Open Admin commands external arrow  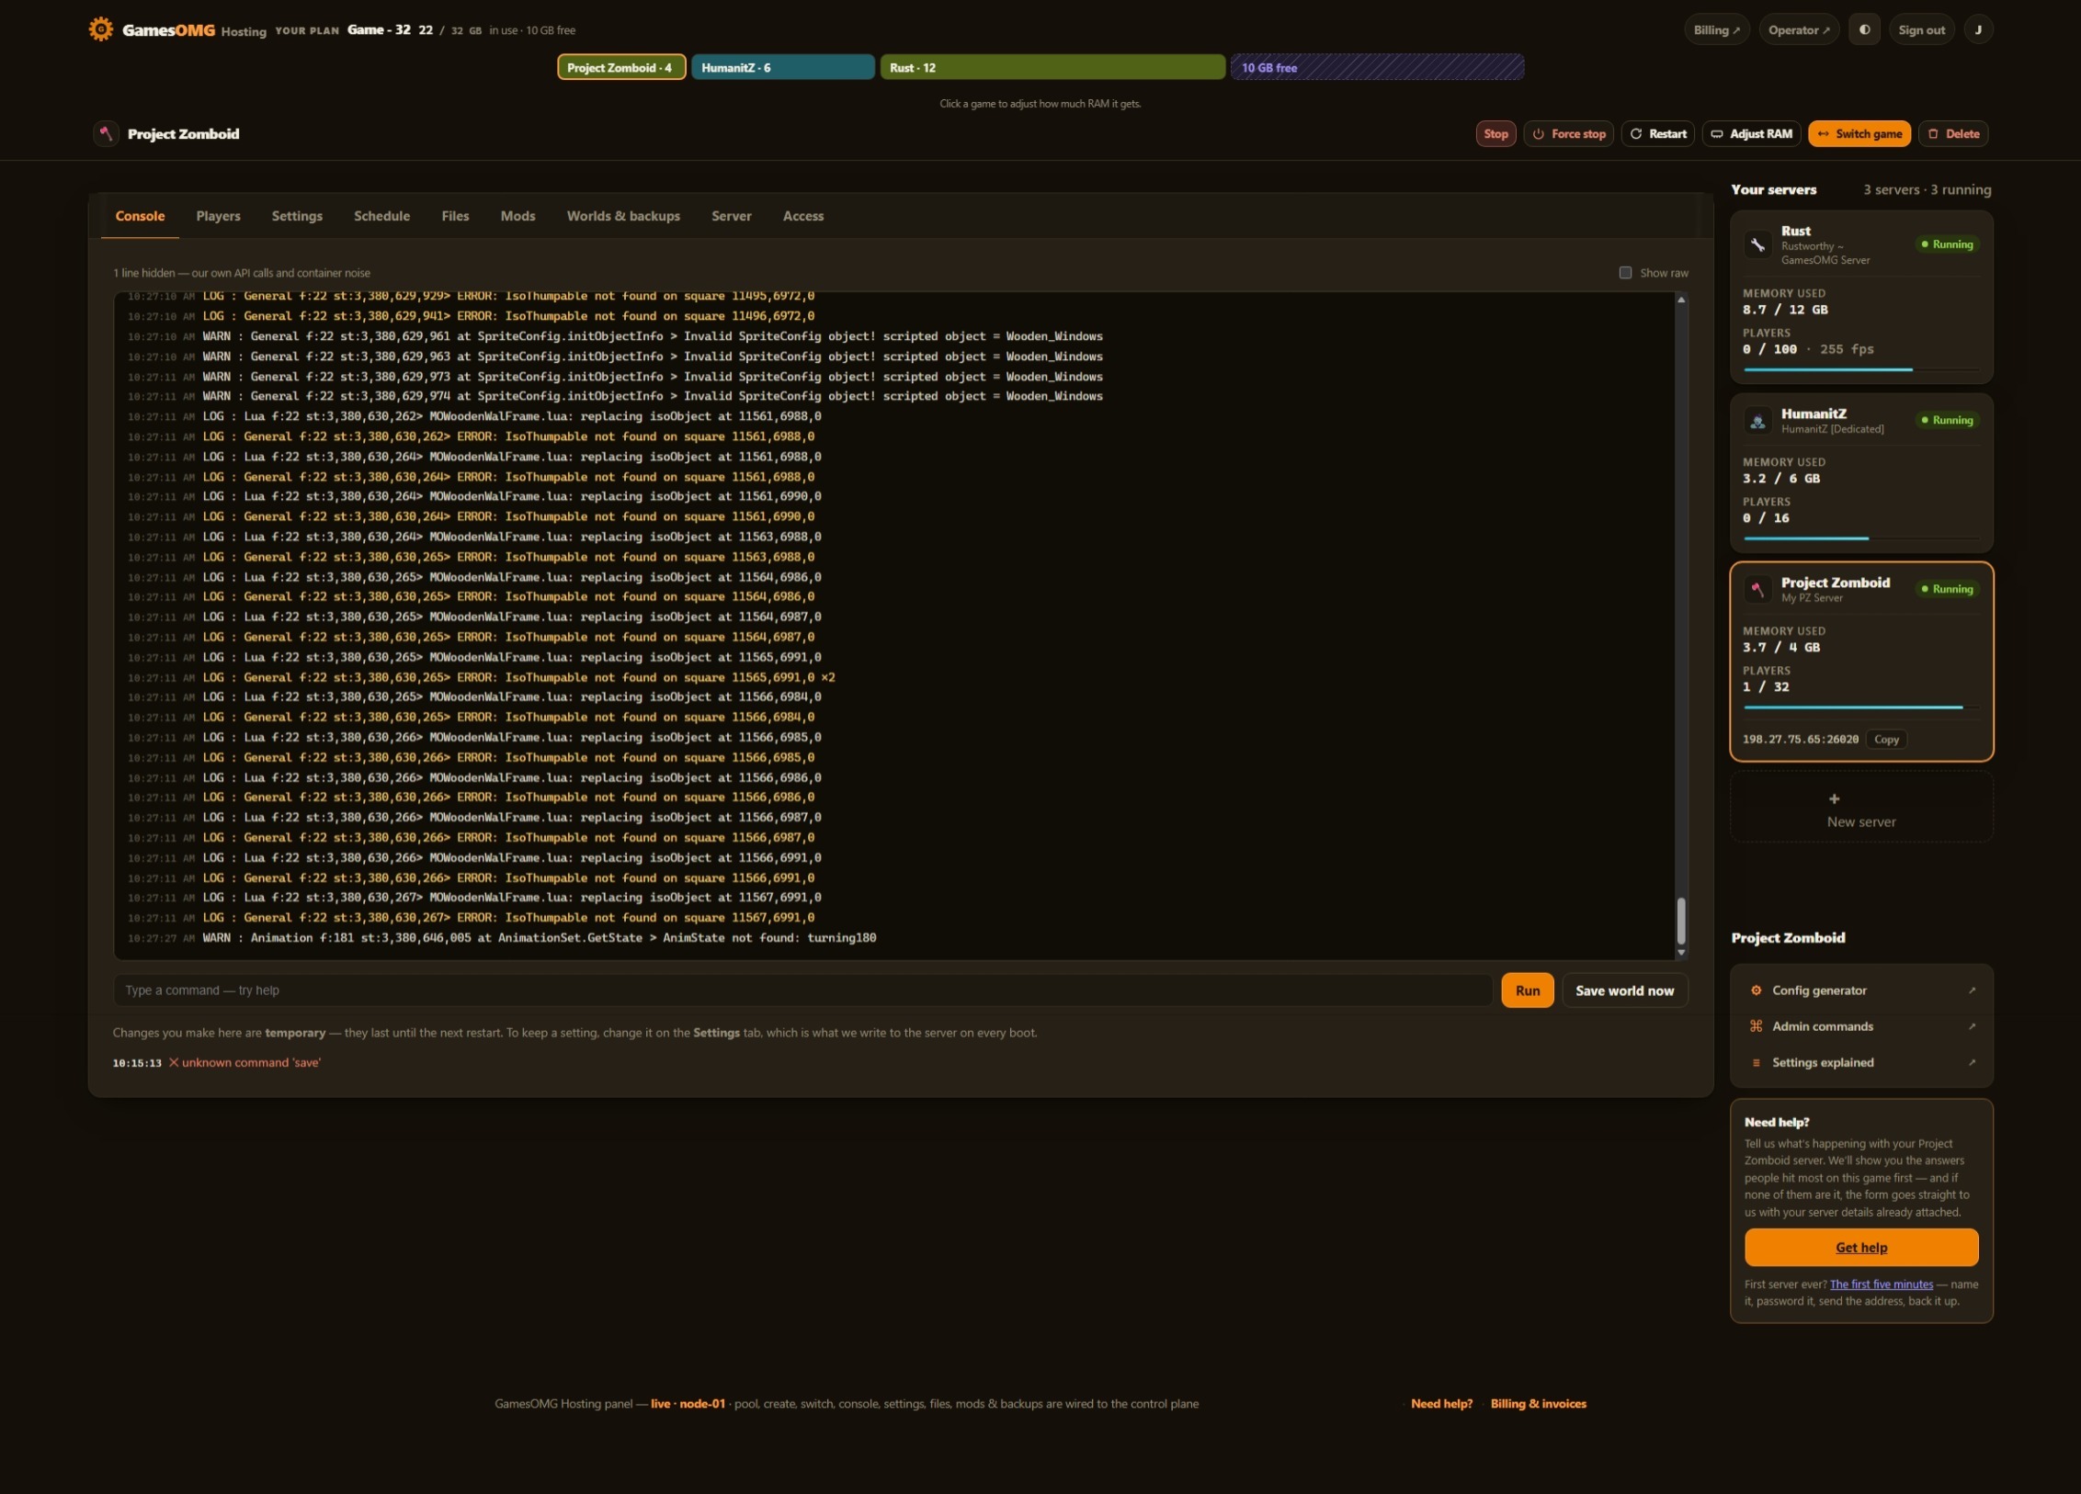[1972, 1026]
